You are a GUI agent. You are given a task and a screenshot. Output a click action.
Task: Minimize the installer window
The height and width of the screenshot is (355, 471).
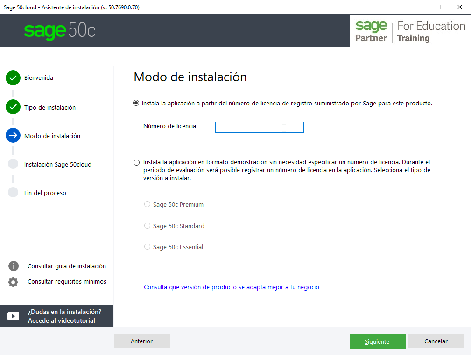[x=417, y=7]
